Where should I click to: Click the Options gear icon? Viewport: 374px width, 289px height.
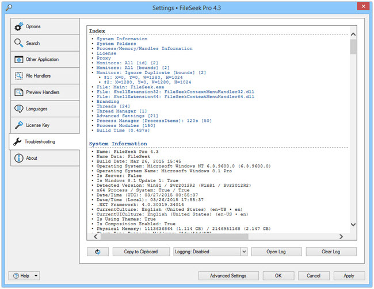tap(18, 26)
